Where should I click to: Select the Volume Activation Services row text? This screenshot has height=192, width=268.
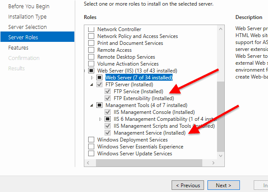pyautogui.click(x=128, y=64)
